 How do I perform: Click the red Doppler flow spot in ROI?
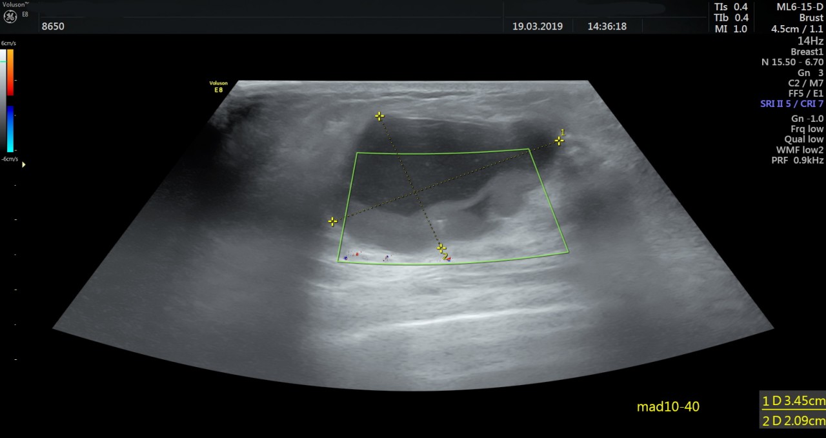click(356, 254)
